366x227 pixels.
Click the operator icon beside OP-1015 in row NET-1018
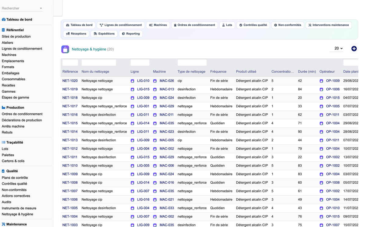[321, 98]
